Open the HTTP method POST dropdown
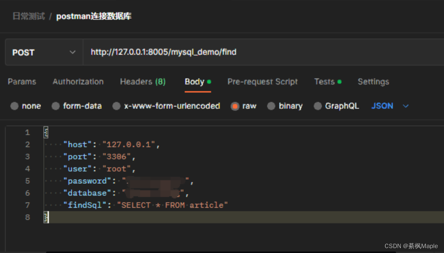The height and width of the screenshot is (253, 444). [44, 52]
